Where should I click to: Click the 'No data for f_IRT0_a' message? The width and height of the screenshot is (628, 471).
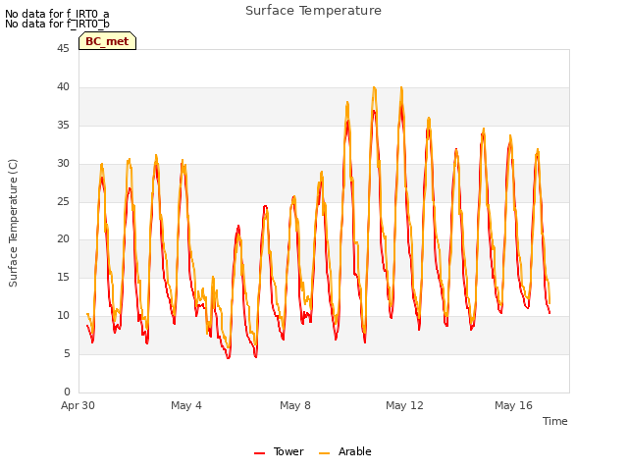pyautogui.click(x=57, y=14)
